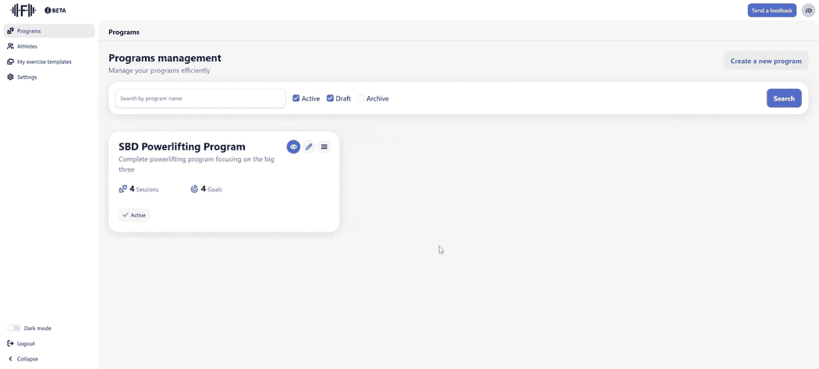Screen dimensions: 819x369
Task: Open the JD user avatar
Action: coord(808,10)
